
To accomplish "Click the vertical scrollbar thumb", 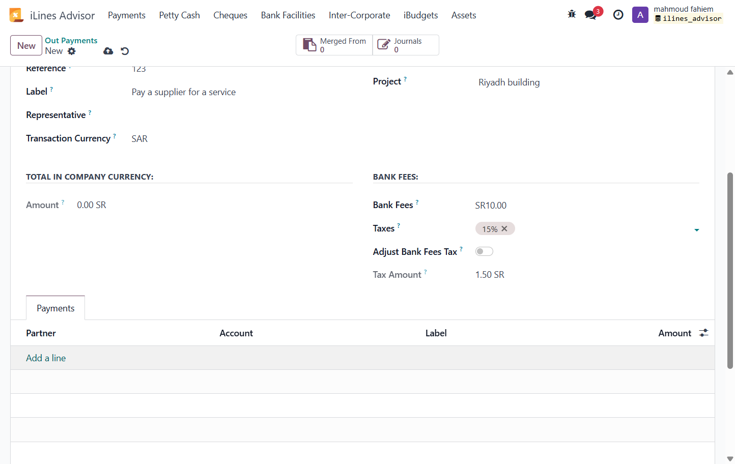I will pos(730,270).
